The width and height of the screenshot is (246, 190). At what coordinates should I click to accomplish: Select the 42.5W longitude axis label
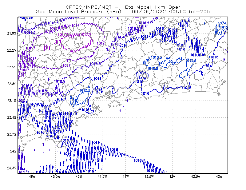point(196,176)
